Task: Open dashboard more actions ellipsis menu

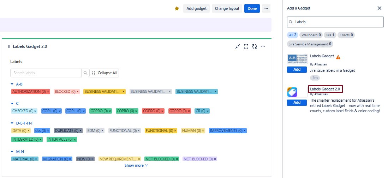Action: pos(266,8)
